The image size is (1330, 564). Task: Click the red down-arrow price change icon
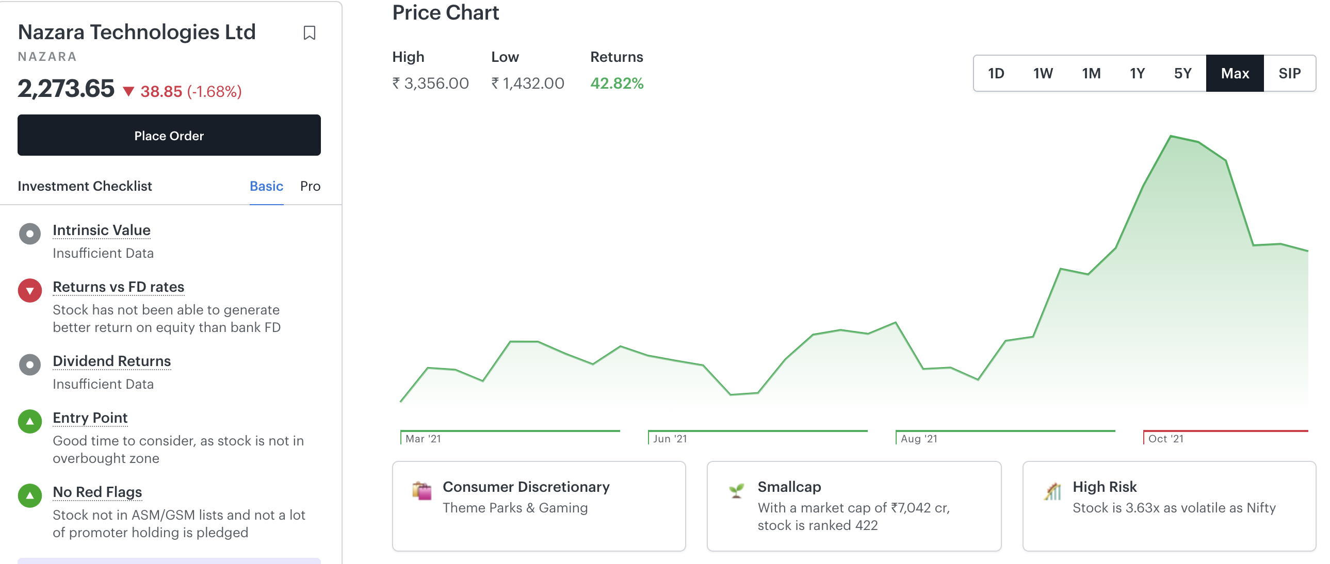128,92
